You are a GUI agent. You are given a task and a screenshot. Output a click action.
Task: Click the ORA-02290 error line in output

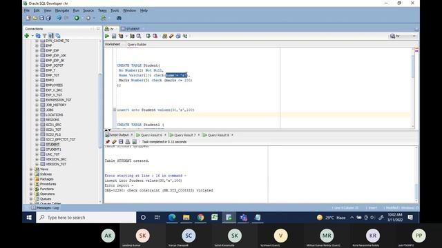point(159,191)
